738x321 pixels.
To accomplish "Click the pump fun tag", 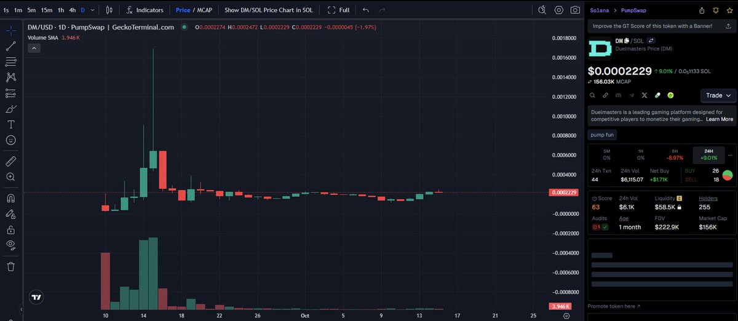I will tap(602, 135).
